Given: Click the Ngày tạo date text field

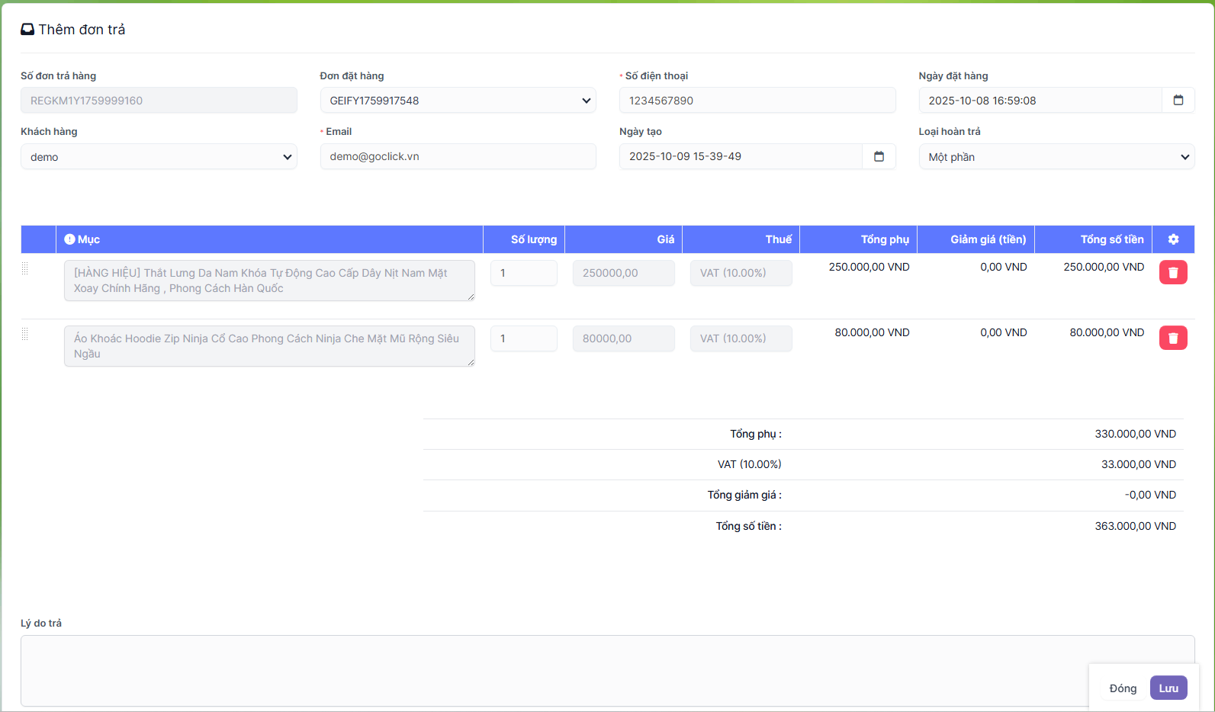Looking at the screenshot, I should coord(740,156).
